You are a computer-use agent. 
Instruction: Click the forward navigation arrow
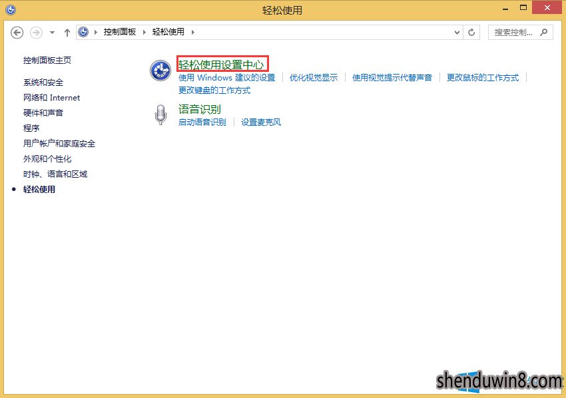click(x=36, y=33)
